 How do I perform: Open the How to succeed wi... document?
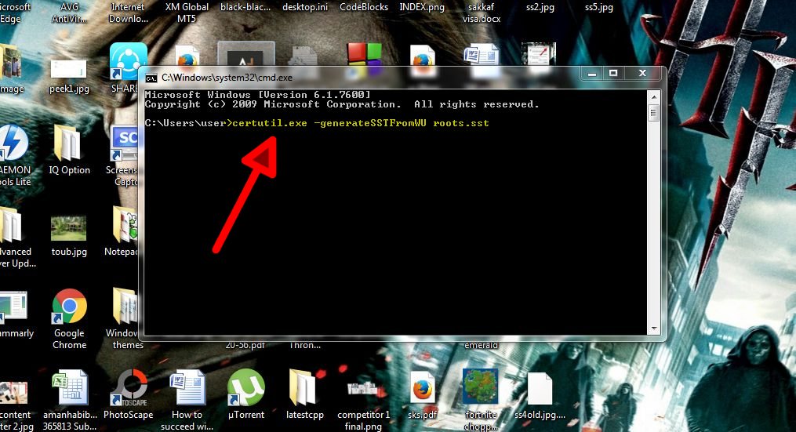[187, 387]
